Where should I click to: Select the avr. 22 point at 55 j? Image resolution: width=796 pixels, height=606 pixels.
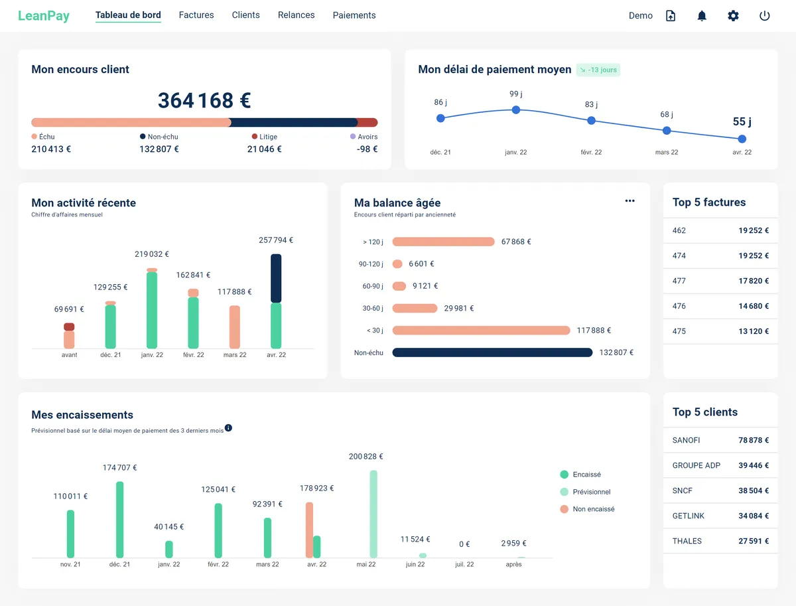point(742,139)
